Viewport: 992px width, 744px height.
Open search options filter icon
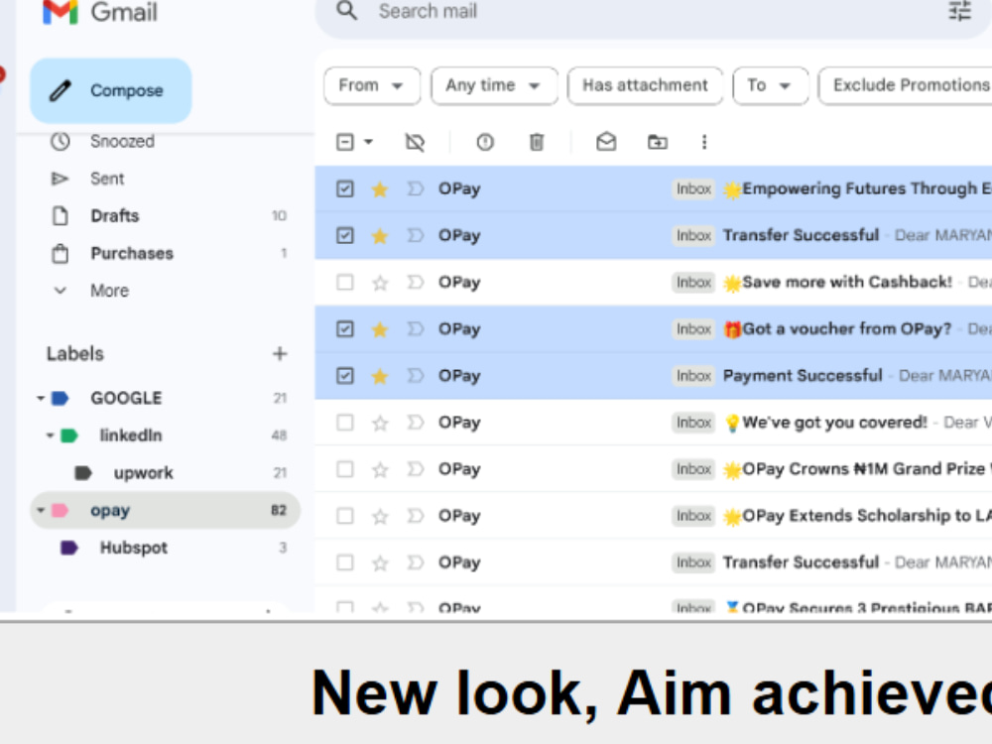(959, 11)
